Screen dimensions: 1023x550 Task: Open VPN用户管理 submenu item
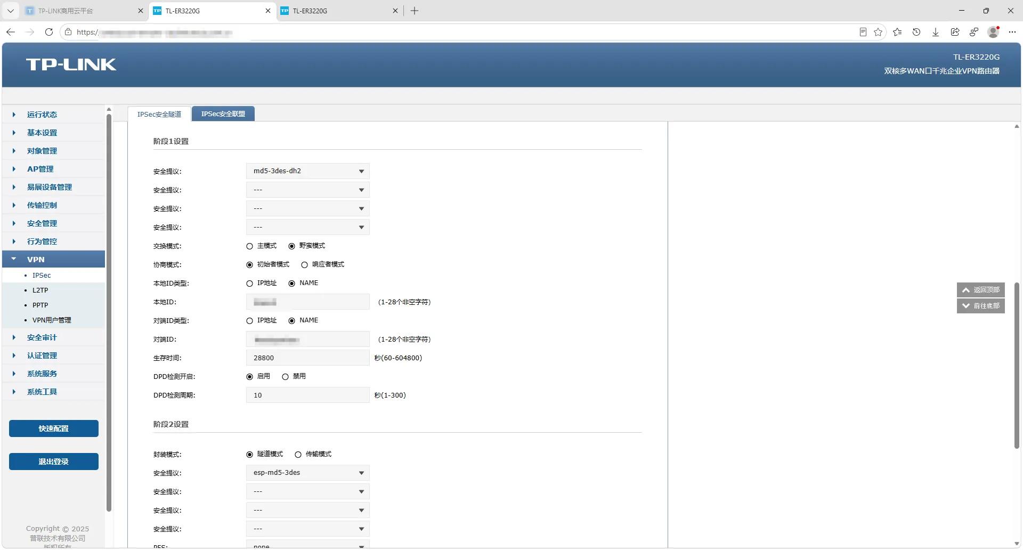52,320
